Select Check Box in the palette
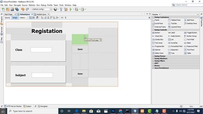Screen dimensions: 203x114 click(157, 36)
